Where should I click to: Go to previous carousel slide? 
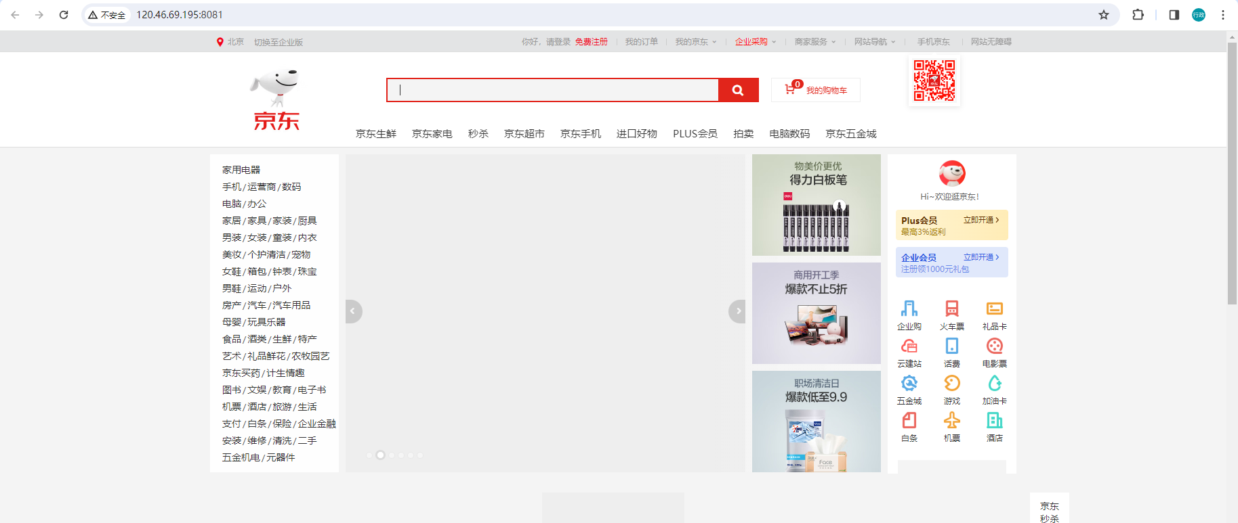pos(353,311)
